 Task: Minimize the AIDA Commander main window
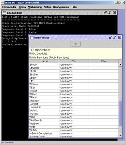pyautogui.click(x=116, y=3)
